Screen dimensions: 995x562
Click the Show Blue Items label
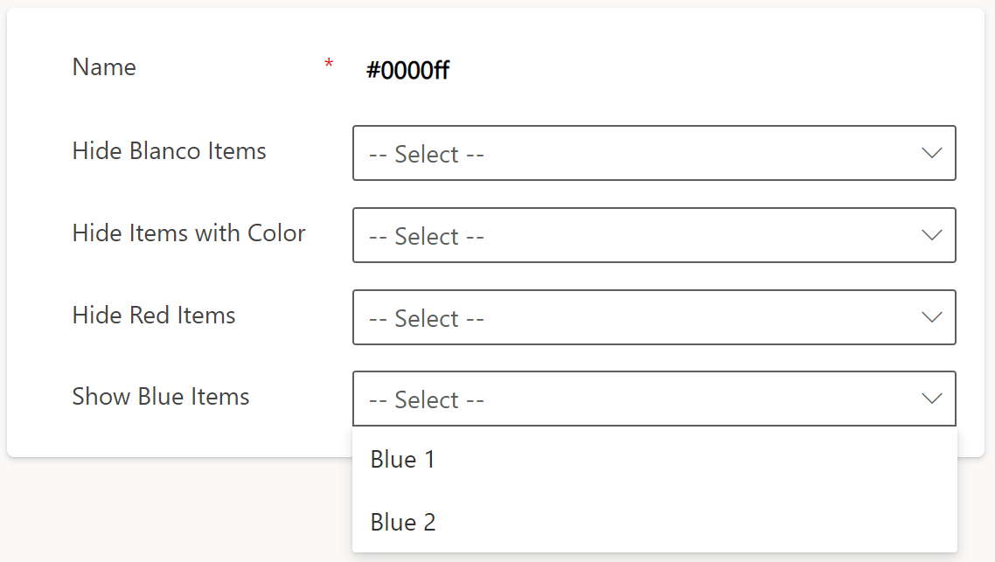(x=161, y=397)
